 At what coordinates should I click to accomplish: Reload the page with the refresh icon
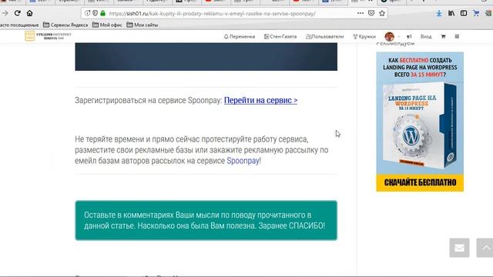pos(17,13)
